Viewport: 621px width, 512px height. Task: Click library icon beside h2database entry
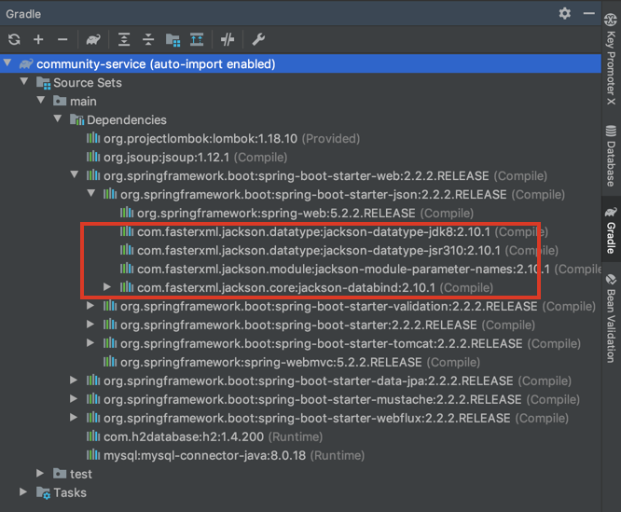pos(93,436)
